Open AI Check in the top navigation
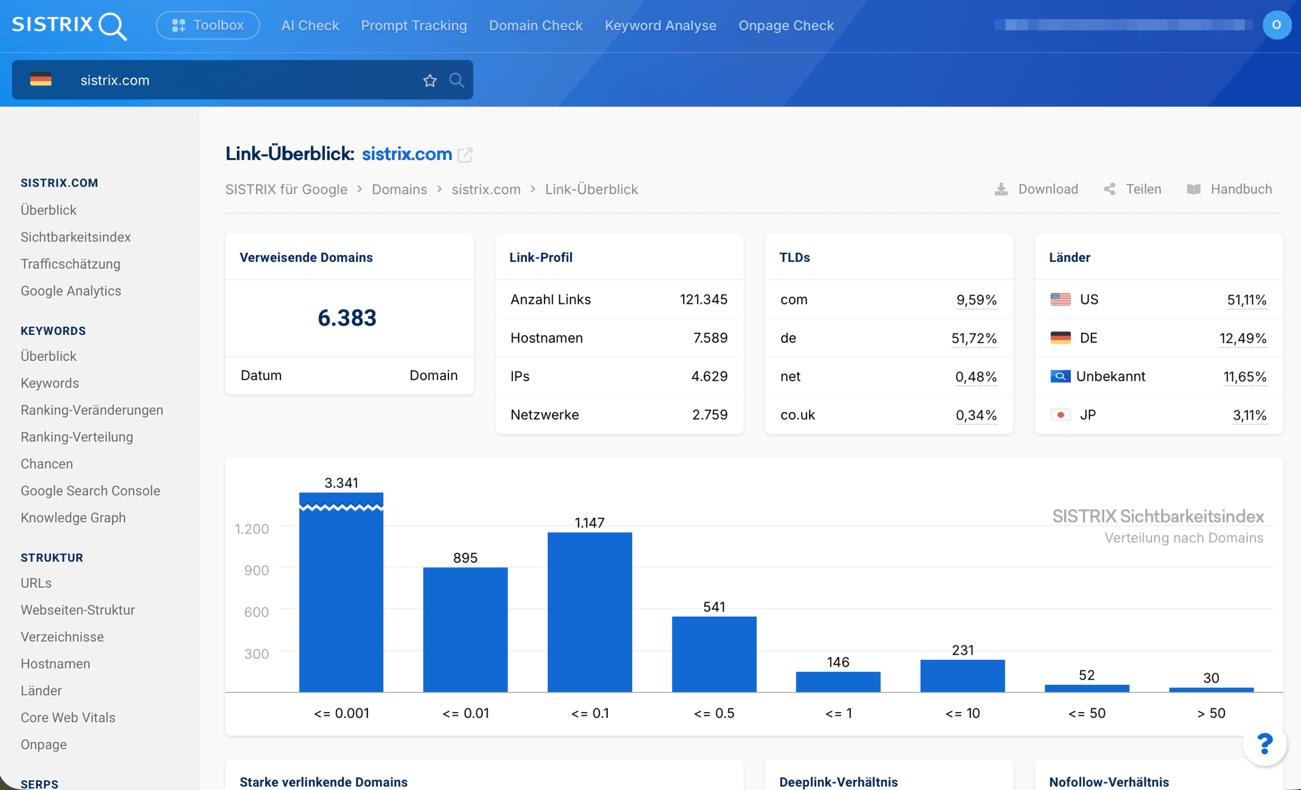This screenshot has height=790, width=1301. click(x=310, y=25)
